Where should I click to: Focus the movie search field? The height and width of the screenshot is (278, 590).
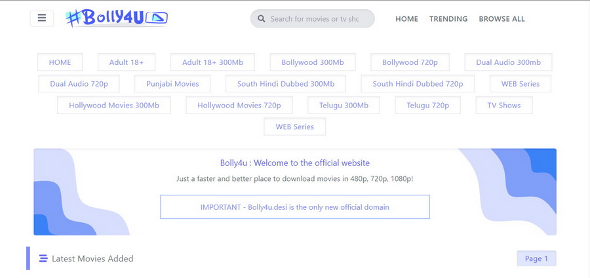313,19
